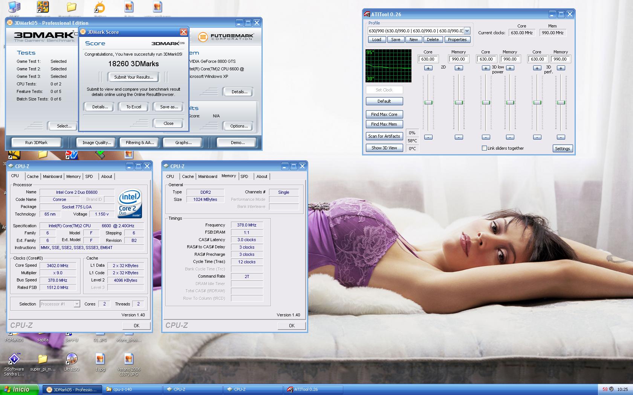The image size is (633, 395).
Task: Open Filtering & AA... settings
Action: coord(140,143)
